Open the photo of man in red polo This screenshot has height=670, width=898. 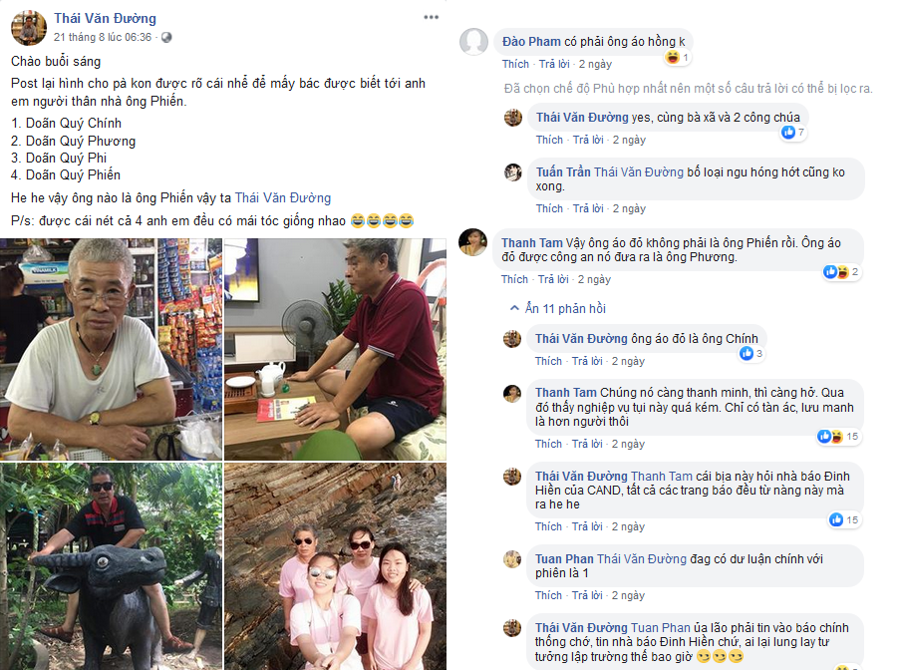click(334, 348)
